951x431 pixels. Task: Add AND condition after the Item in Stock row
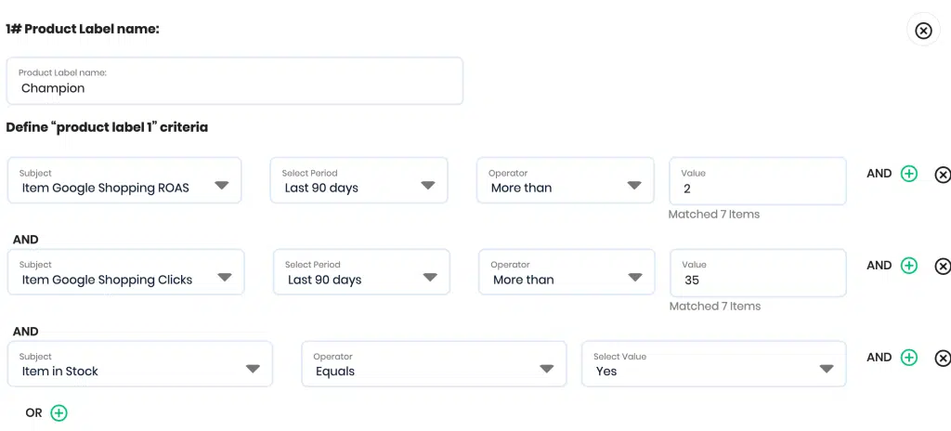908,358
